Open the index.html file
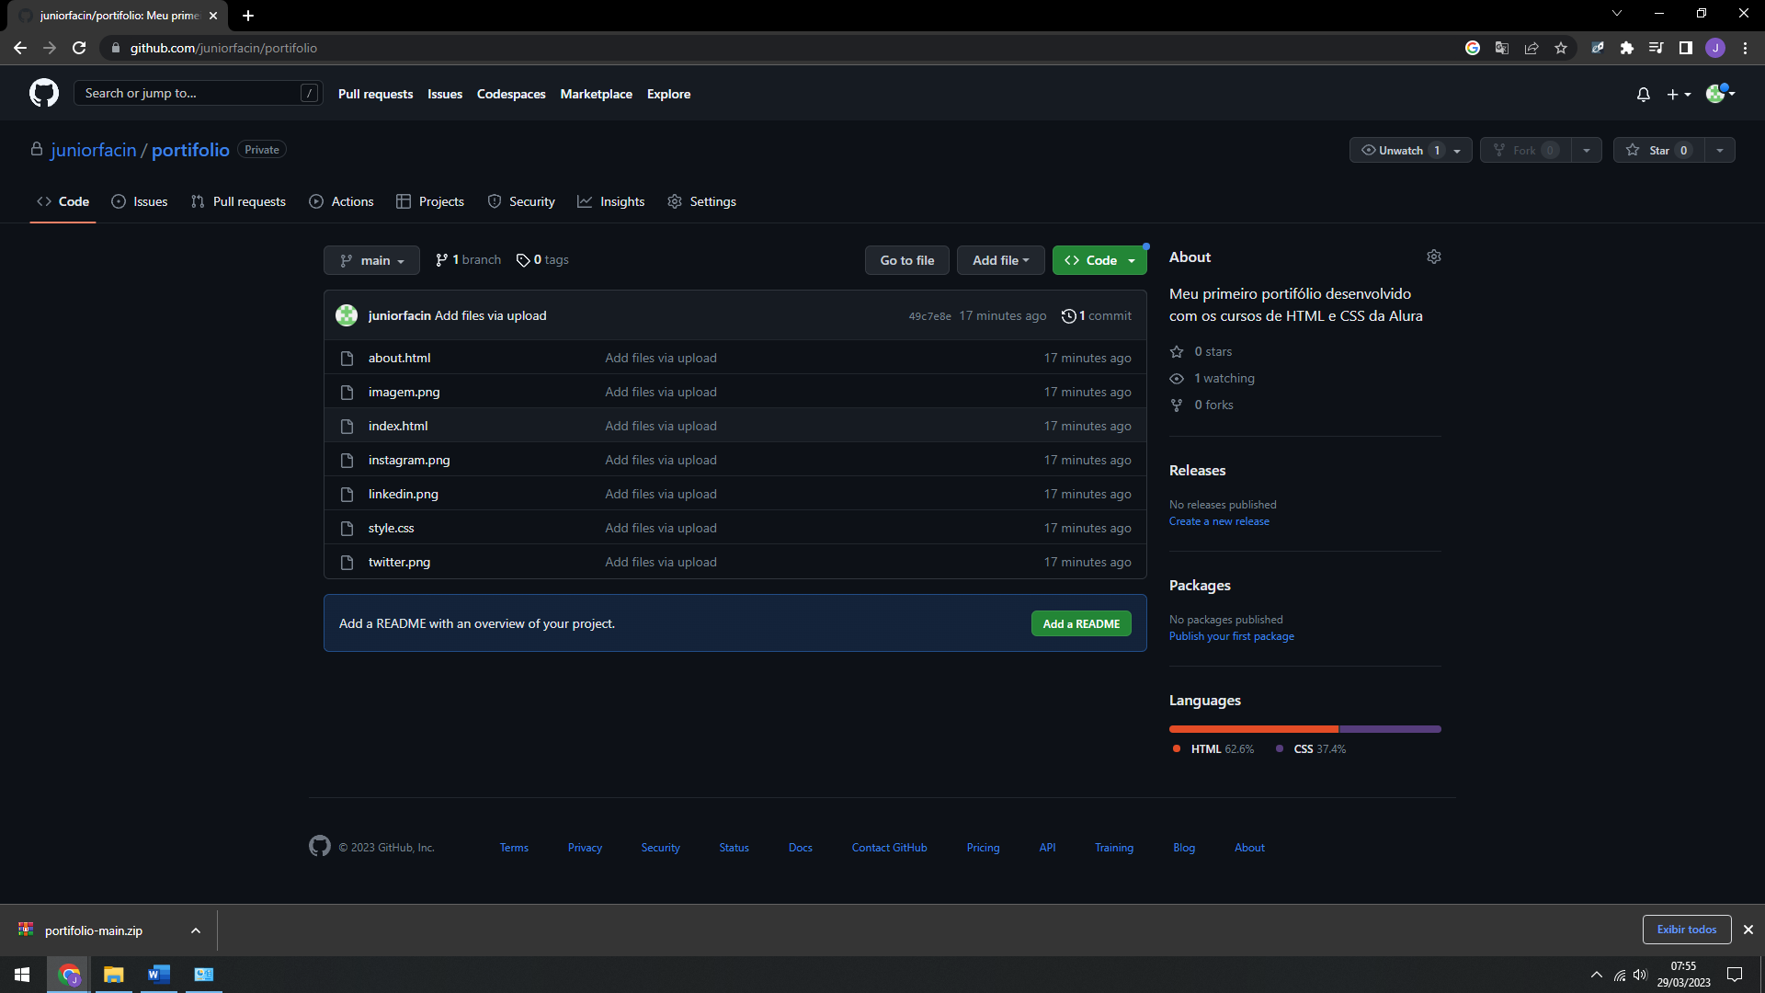Screen dimensions: 1765x993 tap(398, 426)
